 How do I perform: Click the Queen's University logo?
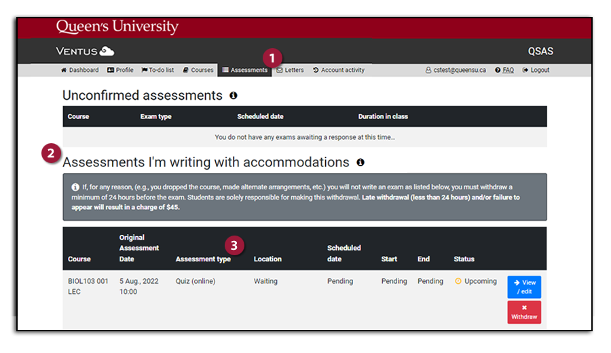(x=117, y=27)
